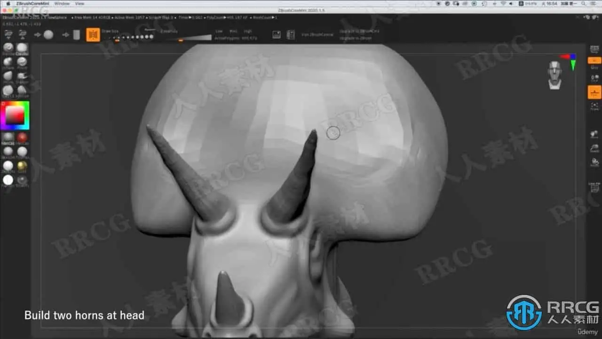Select the ClayBuildup brush
Viewport: 602px width, 339px height.
click(x=22, y=48)
